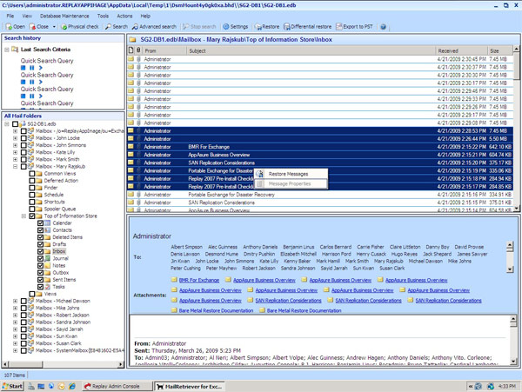Uncheck the Inbox folder checkbox
The height and width of the screenshot is (392, 522).
(x=40, y=250)
